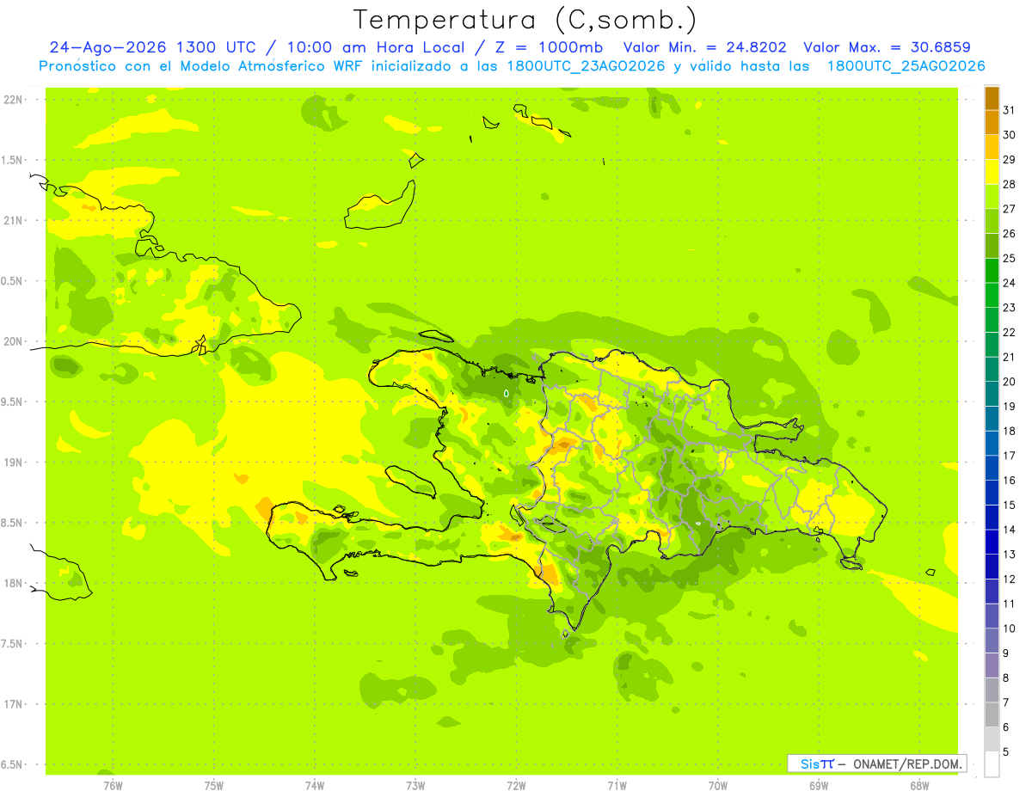Click the 'Temperatura (C,somb.)' title
Viewport: 1032px width, 797px height.
click(x=525, y=20)
